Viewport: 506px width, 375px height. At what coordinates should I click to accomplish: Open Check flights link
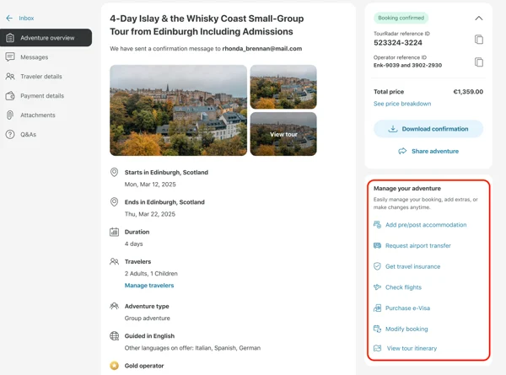tap(403, 287)
